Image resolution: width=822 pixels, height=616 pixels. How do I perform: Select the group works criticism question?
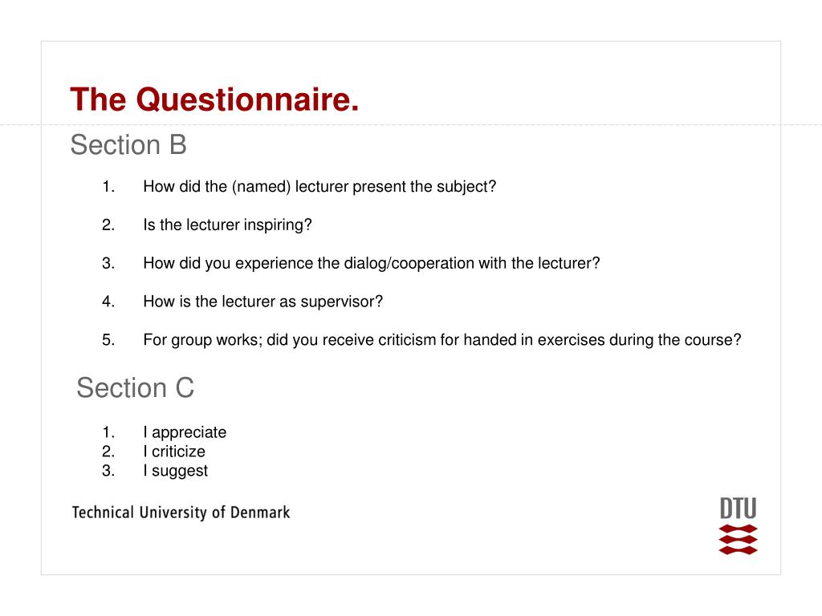pos(442,340)
